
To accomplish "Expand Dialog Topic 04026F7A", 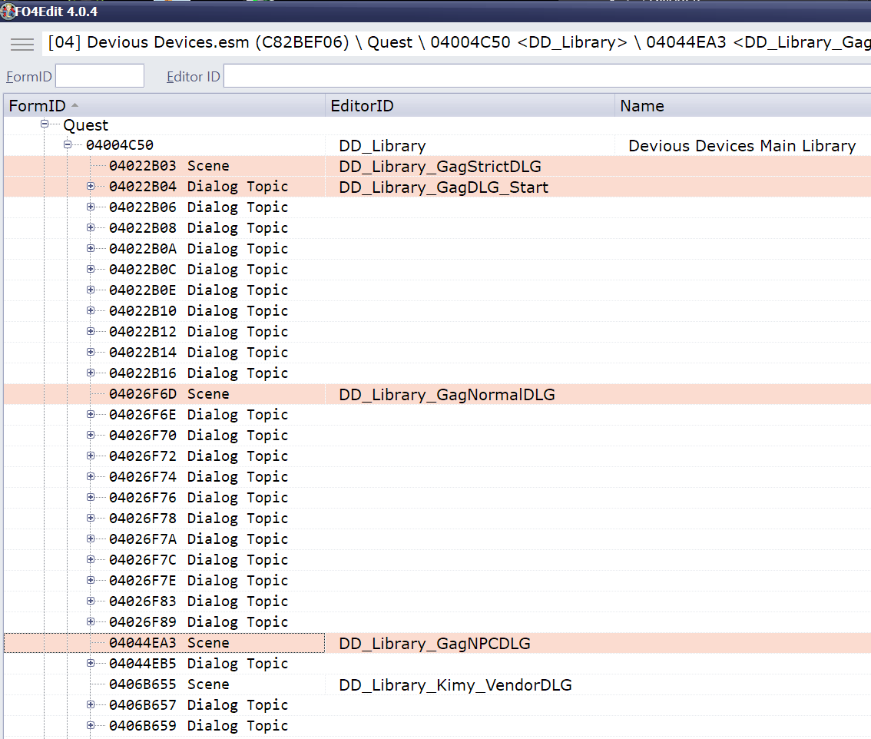I will 91,539.
